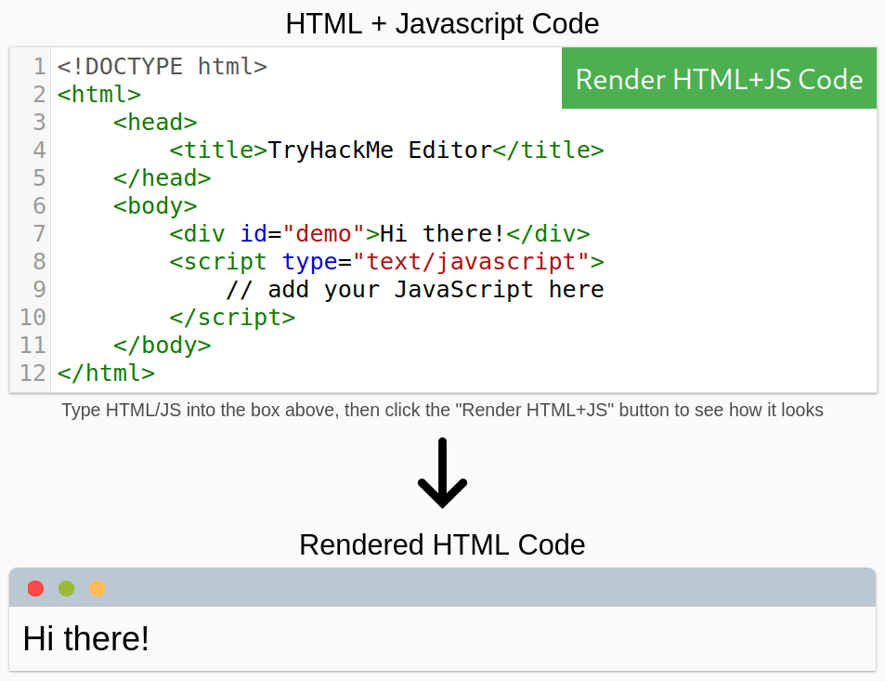Click the closing </body> tag on line 11

[x=163, y=345]
